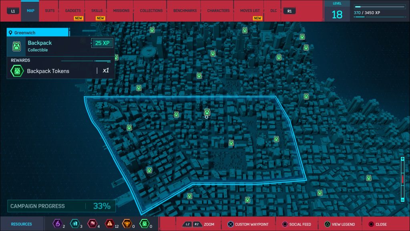Open the SOCIAL FEED

point(300,225)
